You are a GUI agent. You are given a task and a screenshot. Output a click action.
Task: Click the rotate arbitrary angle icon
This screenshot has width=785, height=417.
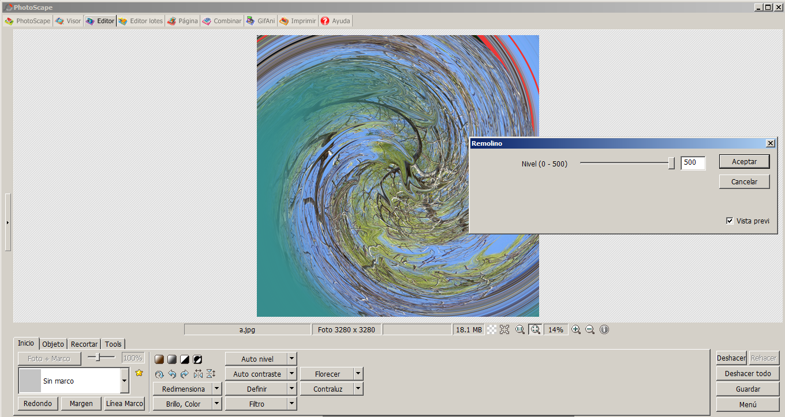pyautogui.click(x=159, y=374)
